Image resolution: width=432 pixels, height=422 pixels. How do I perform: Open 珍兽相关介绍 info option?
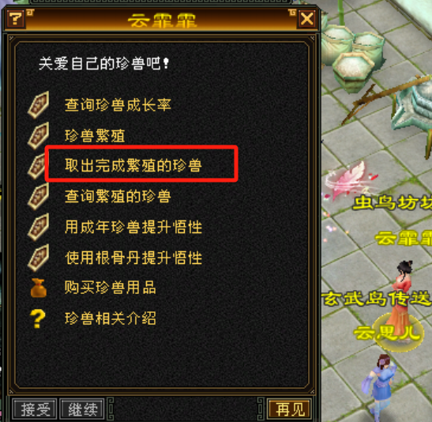(111, 318)
